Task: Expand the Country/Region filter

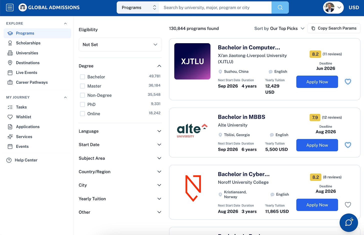Action: [159, 172]
